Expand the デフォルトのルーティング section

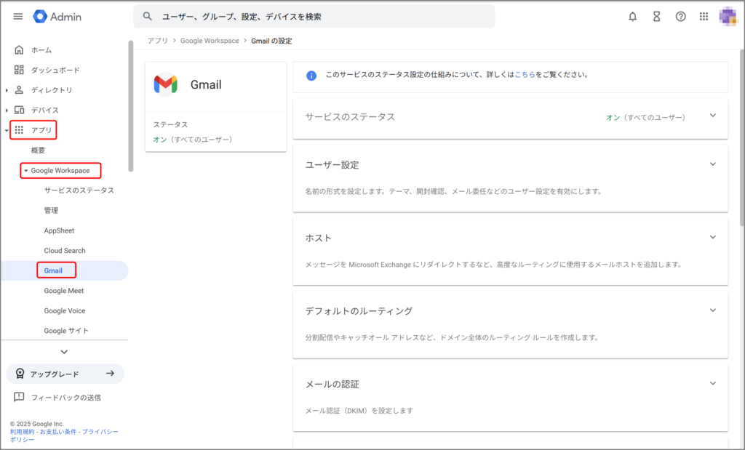coord(712,310)
